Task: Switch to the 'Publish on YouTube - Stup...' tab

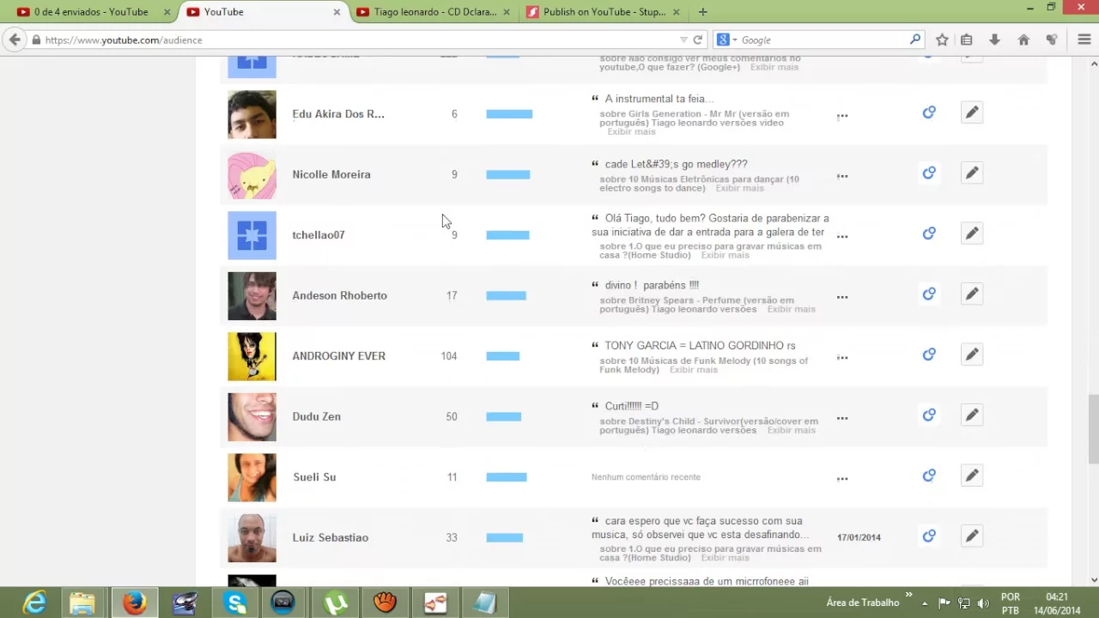Action: point(604,12)
